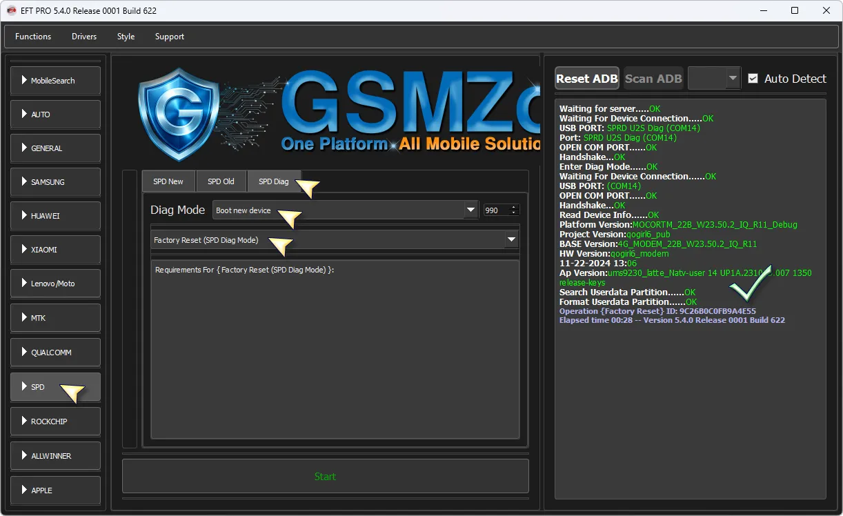843x516 pixels.
Task: Open the SAMSUNG section in sidebar
Action: coord(55,182)
